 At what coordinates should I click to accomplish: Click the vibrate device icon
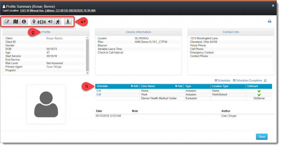click(x=41, y=22)
